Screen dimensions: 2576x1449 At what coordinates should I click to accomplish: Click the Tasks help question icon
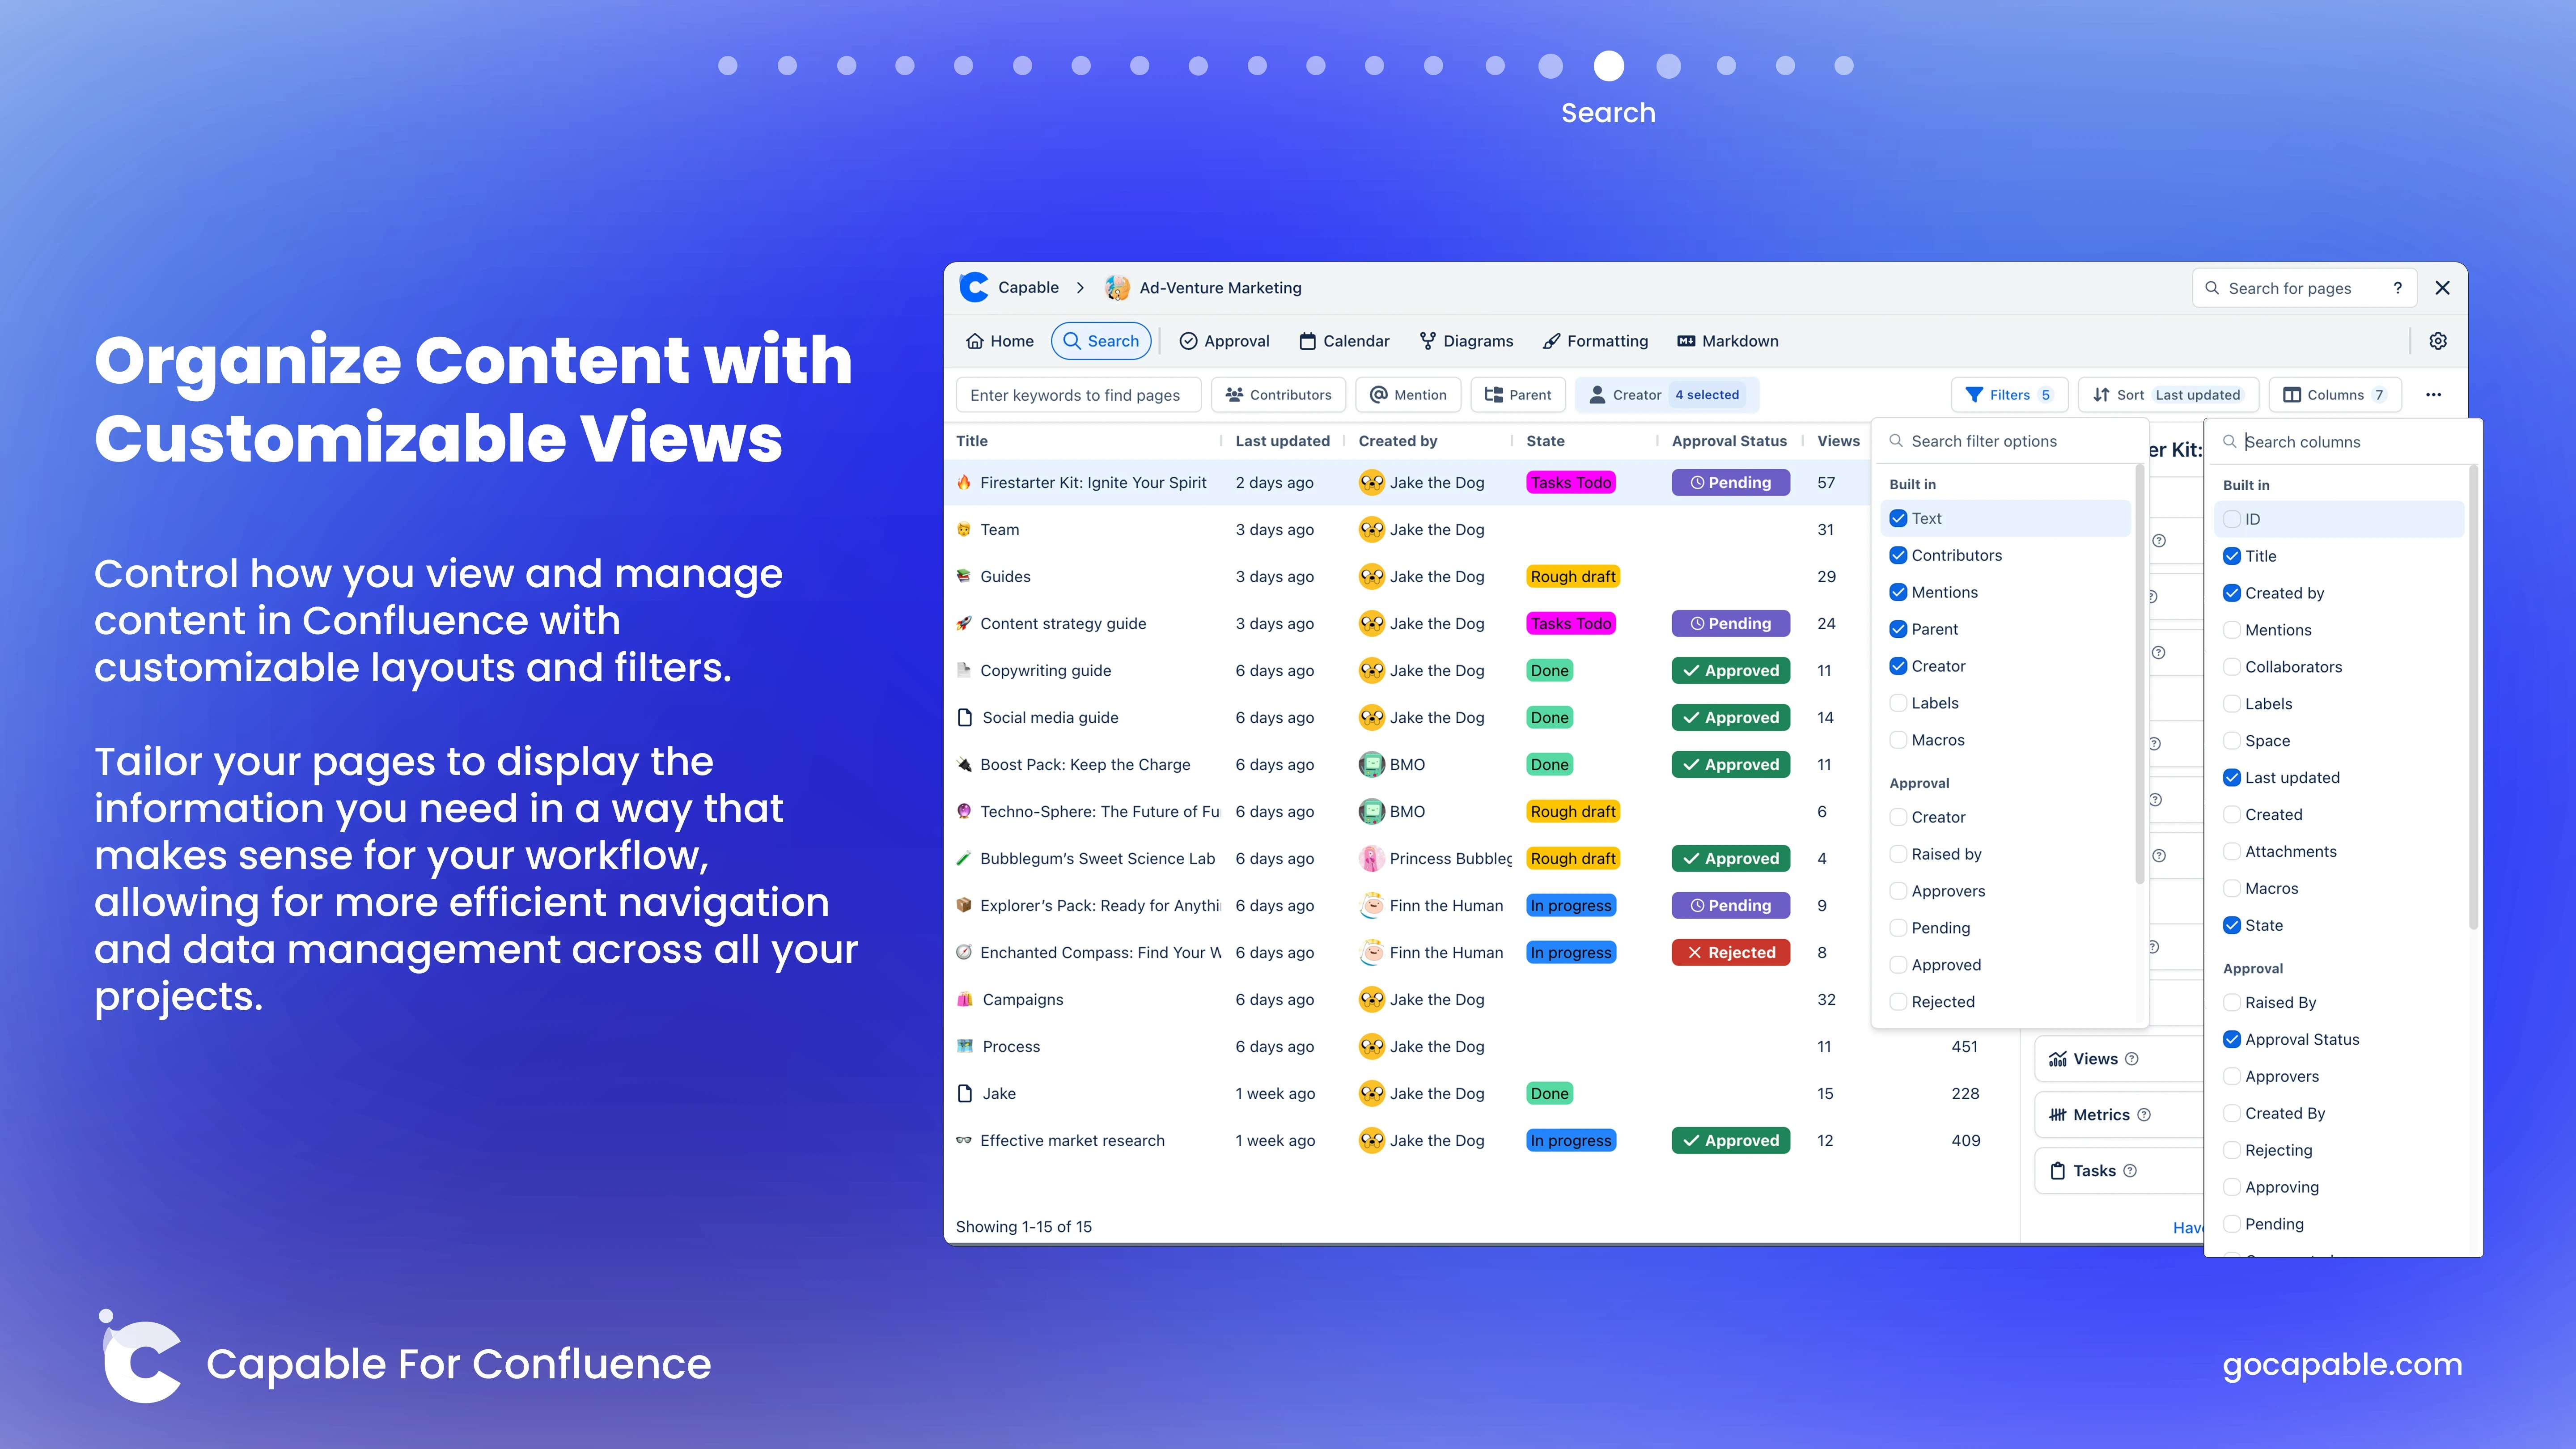pos(2130,1171)
